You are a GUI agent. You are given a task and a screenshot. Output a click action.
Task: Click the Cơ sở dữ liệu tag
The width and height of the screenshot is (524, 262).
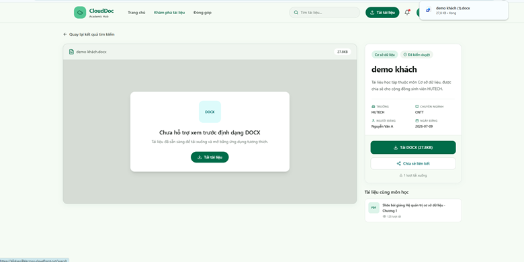point(384,54)
